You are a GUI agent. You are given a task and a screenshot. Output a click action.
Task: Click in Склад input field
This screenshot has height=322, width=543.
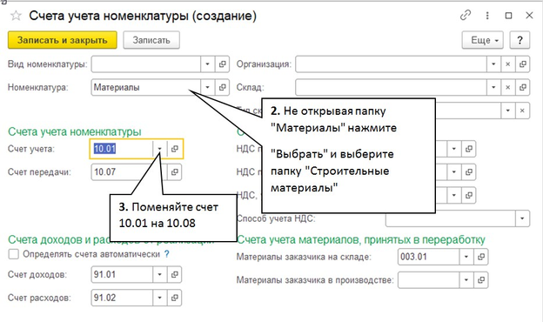391,87
